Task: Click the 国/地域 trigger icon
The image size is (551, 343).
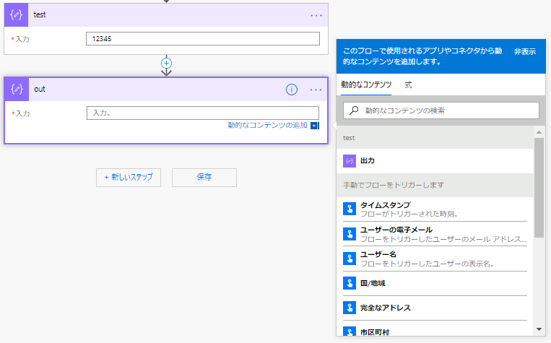Action: click(350, 283)
